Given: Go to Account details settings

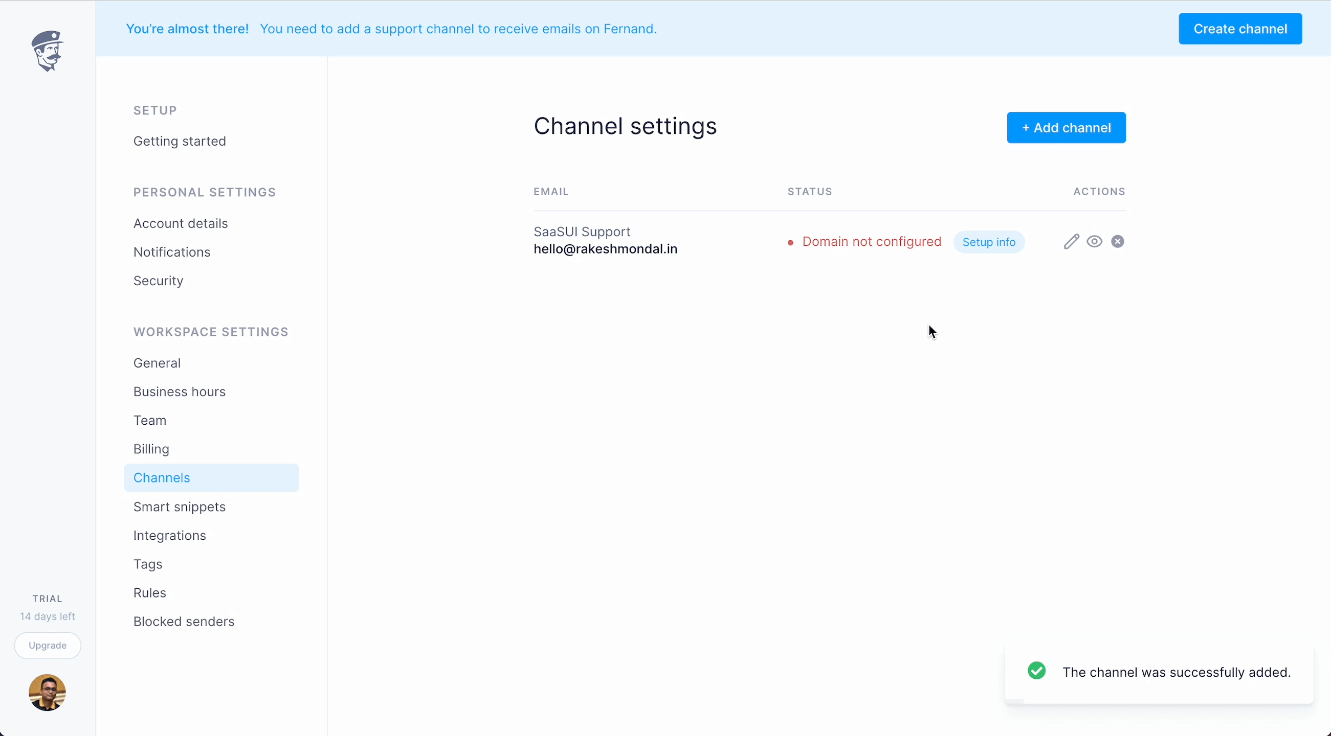Looking at the screenshot, I should tap(181, 223).
